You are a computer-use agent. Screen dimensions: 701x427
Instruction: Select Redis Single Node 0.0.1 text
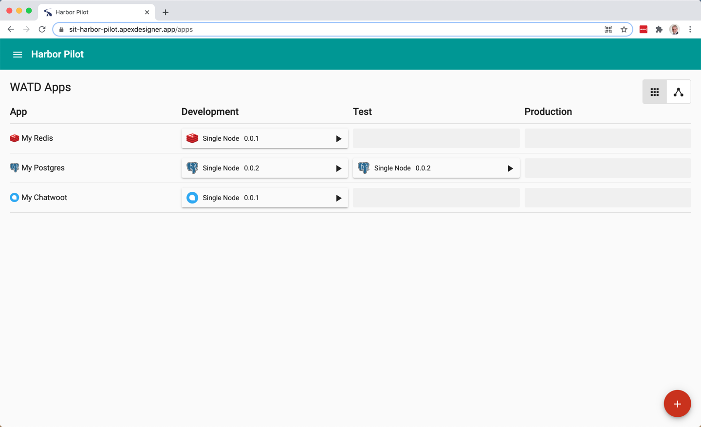(x=231, y=139)
